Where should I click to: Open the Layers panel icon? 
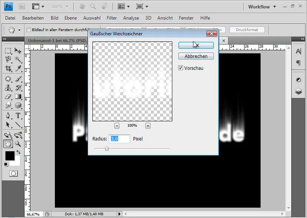pos(299,91)
